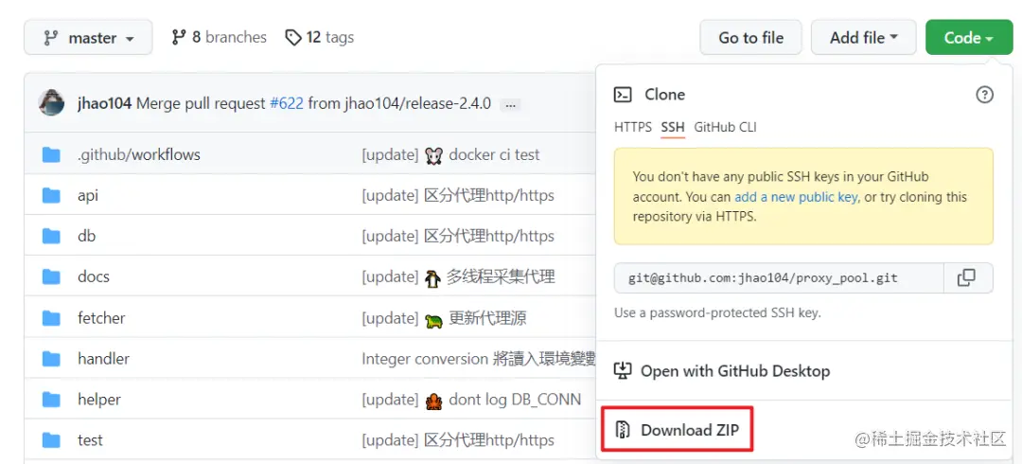Open the helper folder name
This screenshot has height=464, width=1022.
(x=99, y=399)
